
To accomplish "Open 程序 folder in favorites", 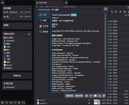I will [7, 62].
